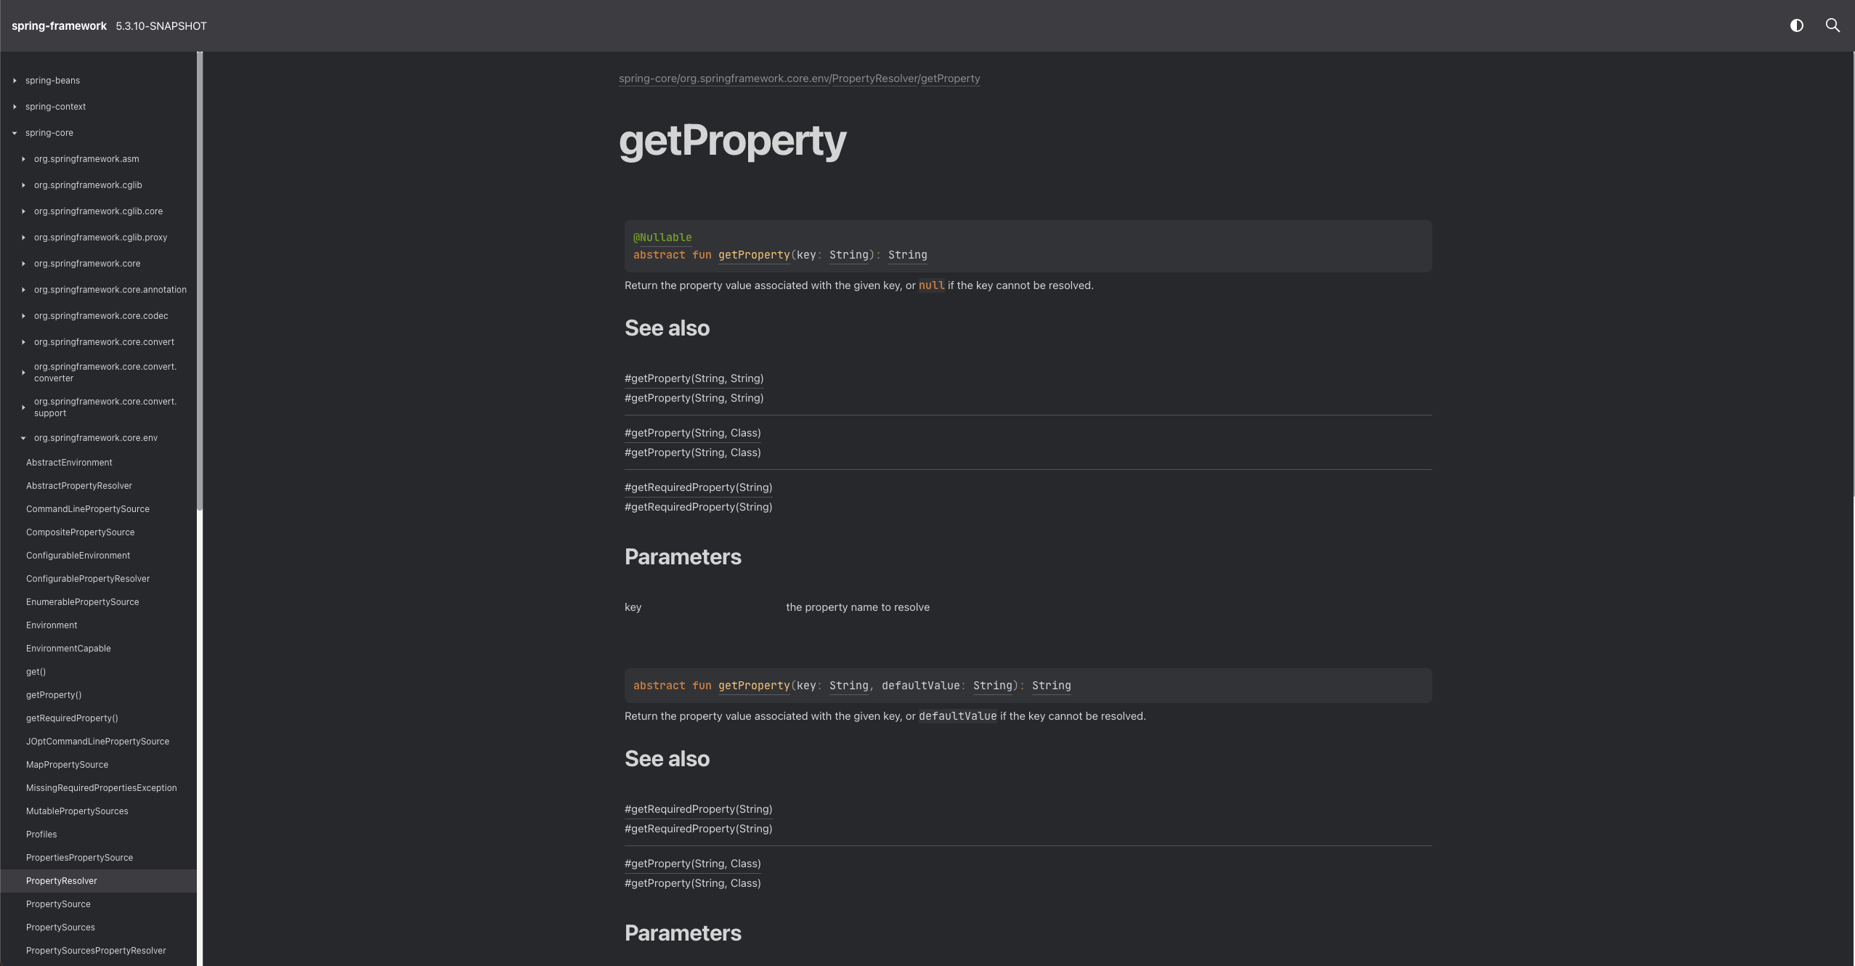The width and height of the screenshot is (1855, 966).
Task: Open the getRequiredProperty() page
Action: 72,718
